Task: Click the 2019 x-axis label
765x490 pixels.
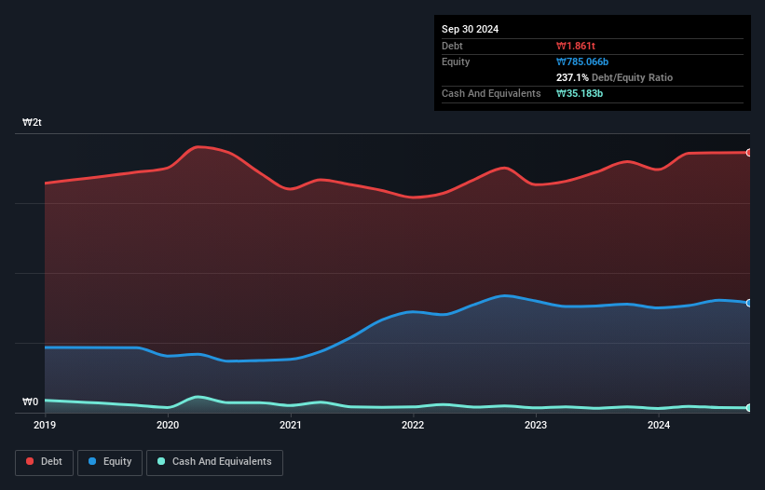Action: click(45, 425)
